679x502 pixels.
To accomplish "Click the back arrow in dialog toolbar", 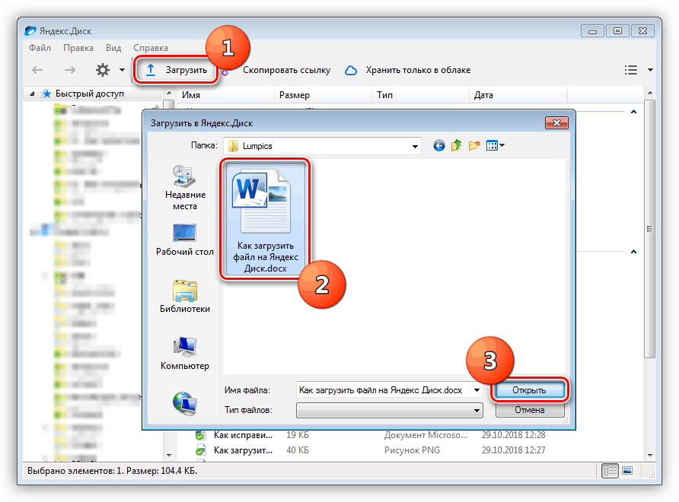I will [438, 145].
